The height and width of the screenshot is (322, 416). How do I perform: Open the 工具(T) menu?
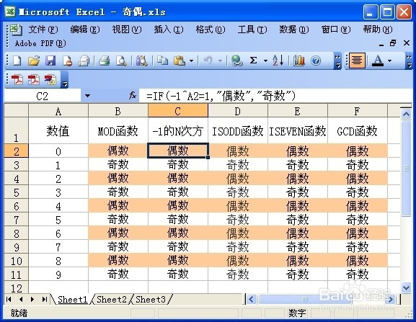click(252, 30)
